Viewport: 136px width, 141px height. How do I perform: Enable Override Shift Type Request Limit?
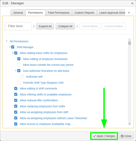[19, 82]
